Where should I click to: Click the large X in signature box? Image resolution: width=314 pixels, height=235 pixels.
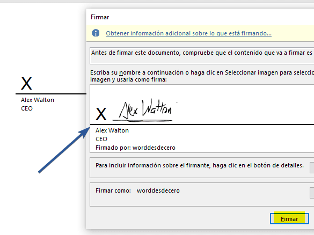[101, 114]
